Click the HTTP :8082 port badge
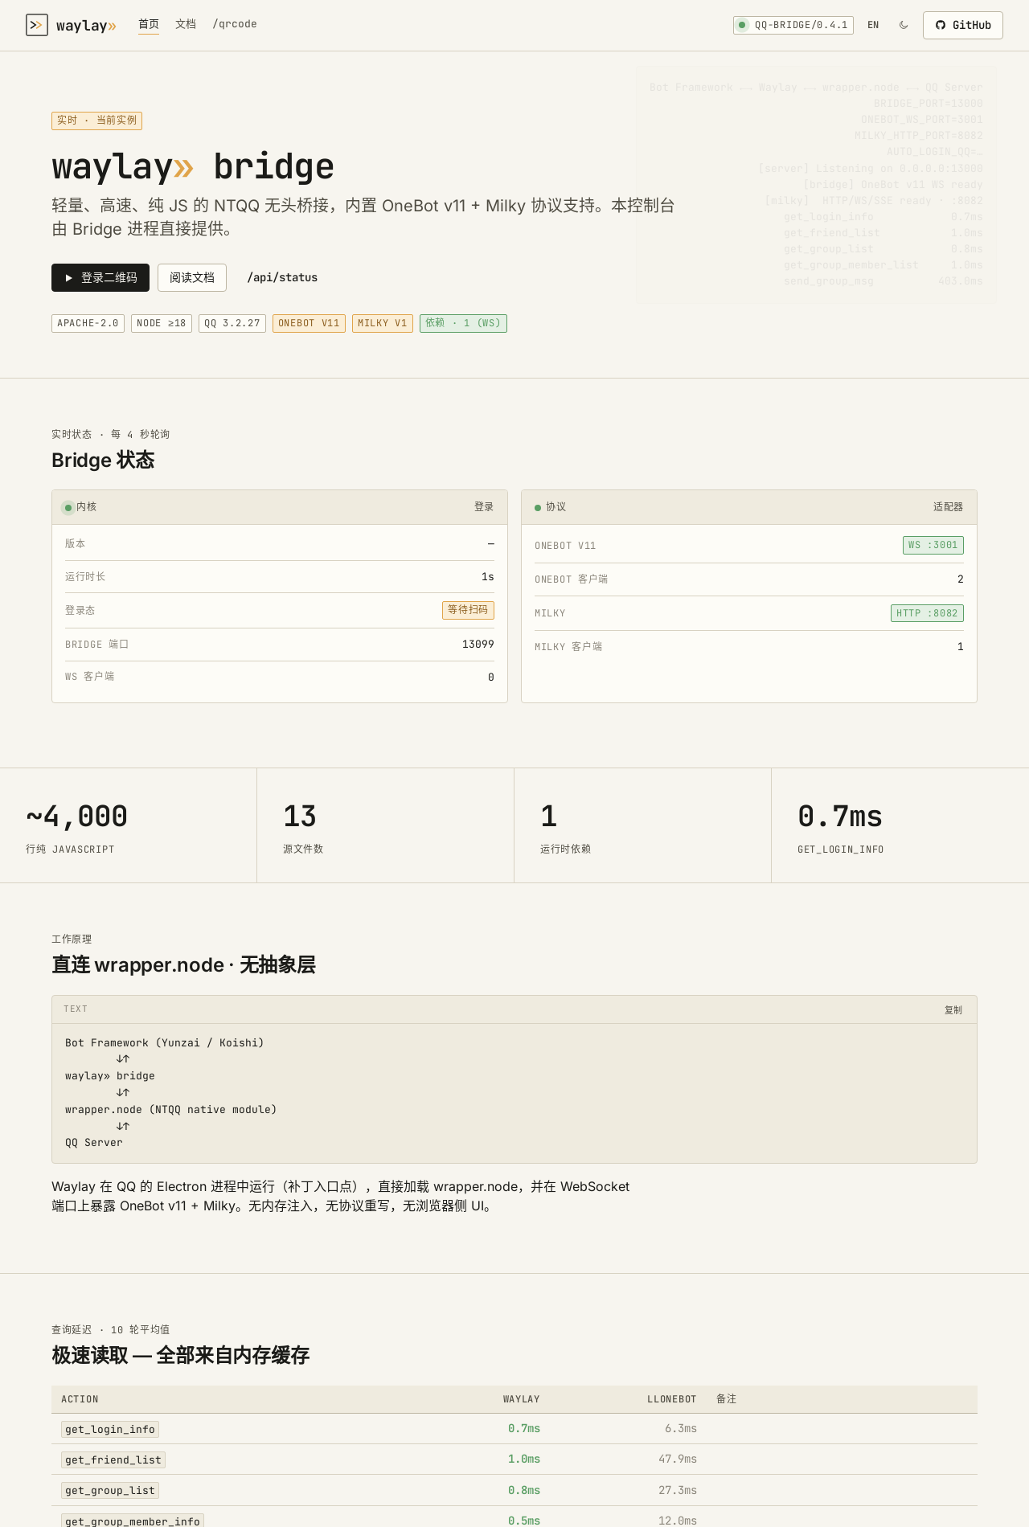The image size is (1029, 1527). (928, 613)
